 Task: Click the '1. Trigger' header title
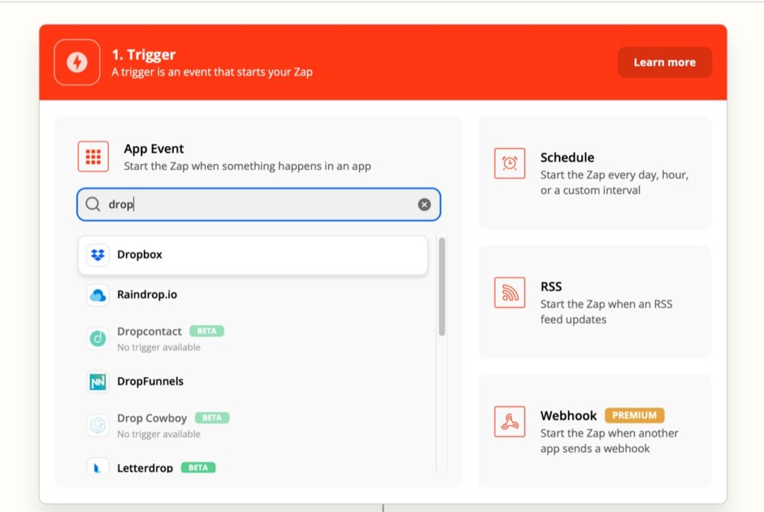(x=144, y=54)
